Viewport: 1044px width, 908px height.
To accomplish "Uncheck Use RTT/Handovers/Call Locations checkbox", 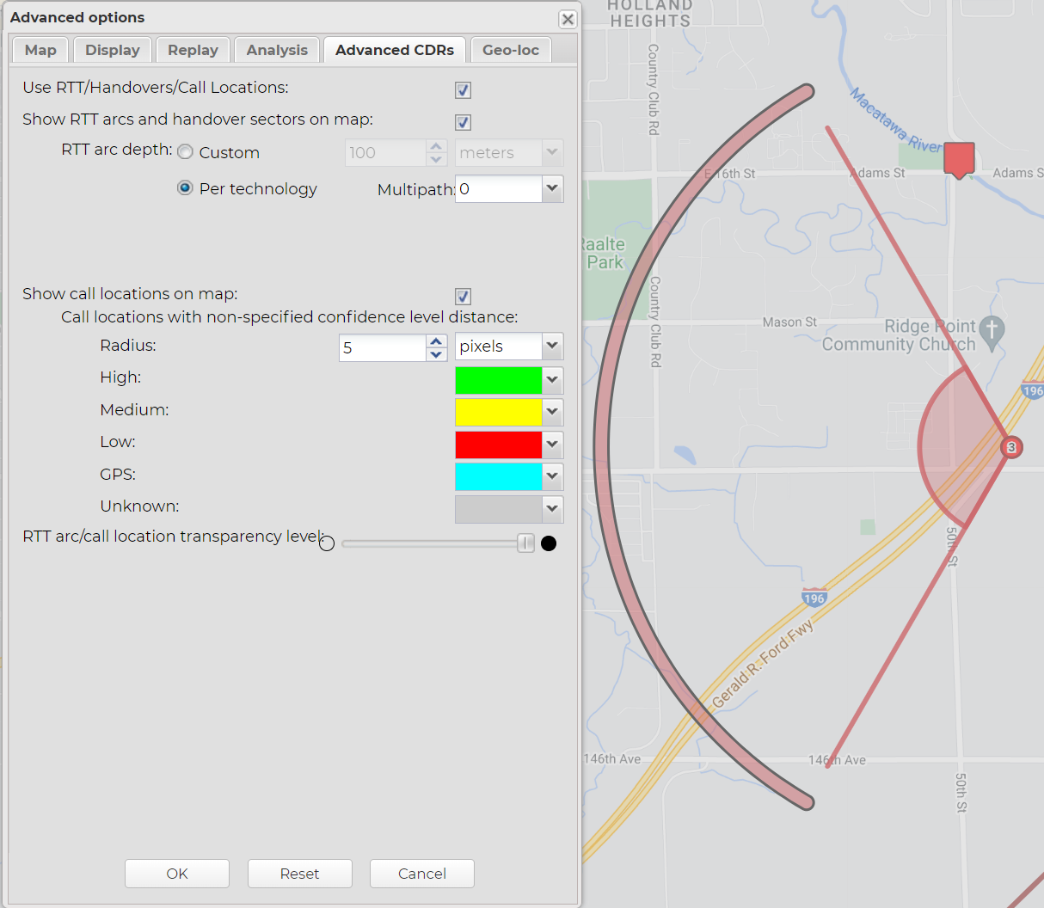I will coord(463,90).
